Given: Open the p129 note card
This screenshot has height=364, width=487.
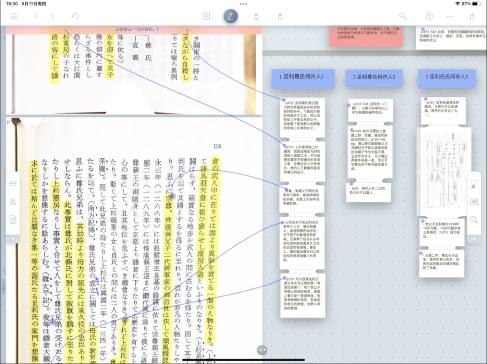Looking at the screenshot, I should point(370,152).
